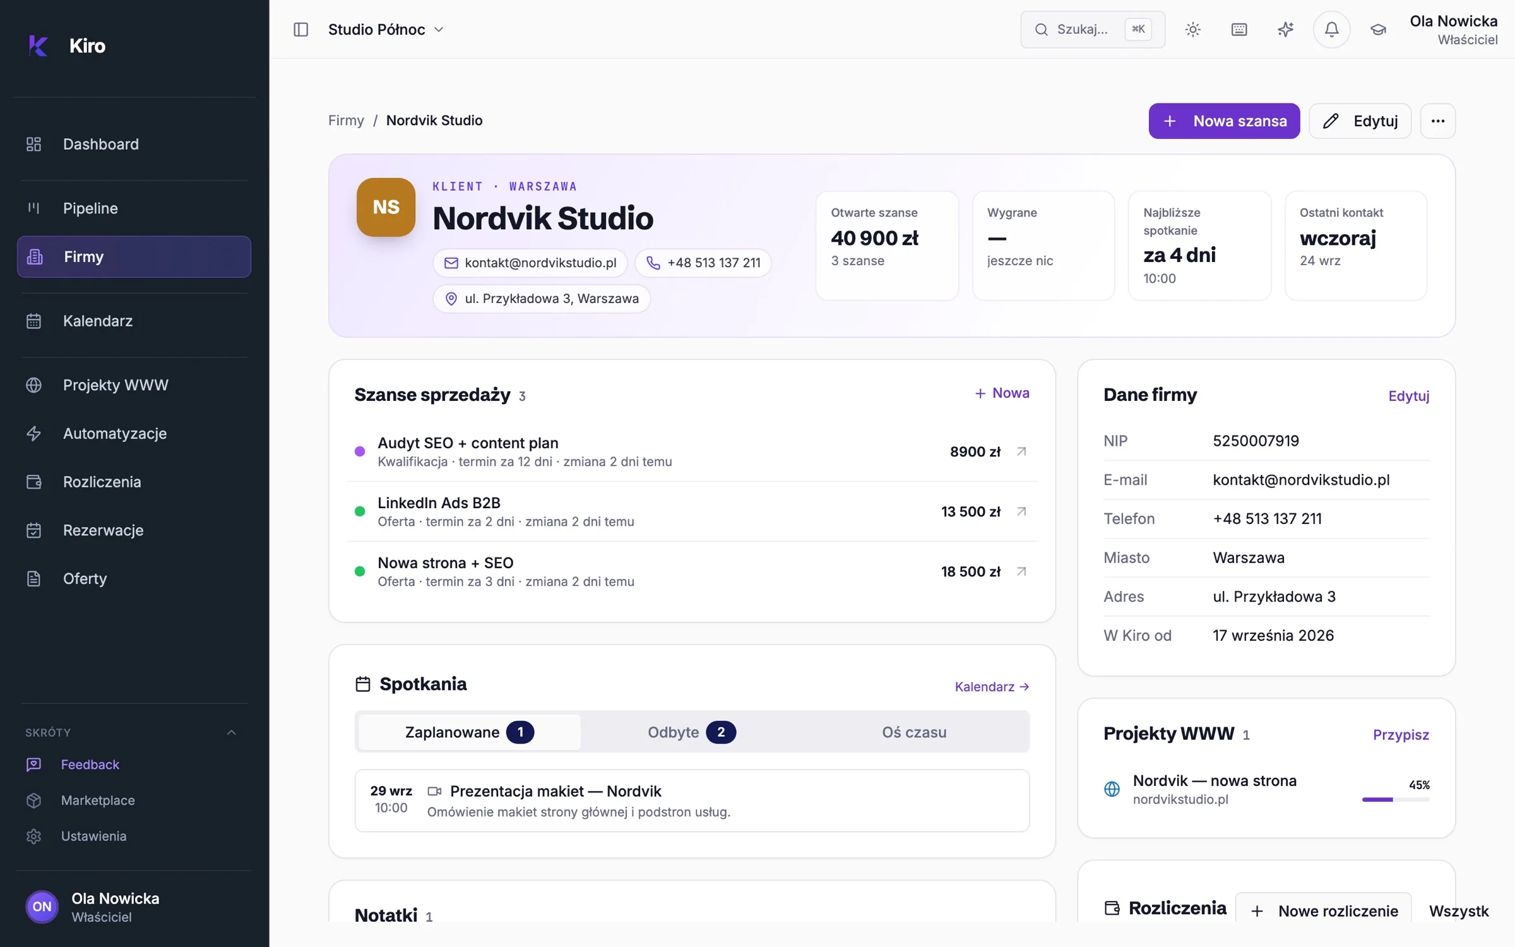Open Kalendarz in sidebar
The image size is (1515, 947).
tap(134, 321)
